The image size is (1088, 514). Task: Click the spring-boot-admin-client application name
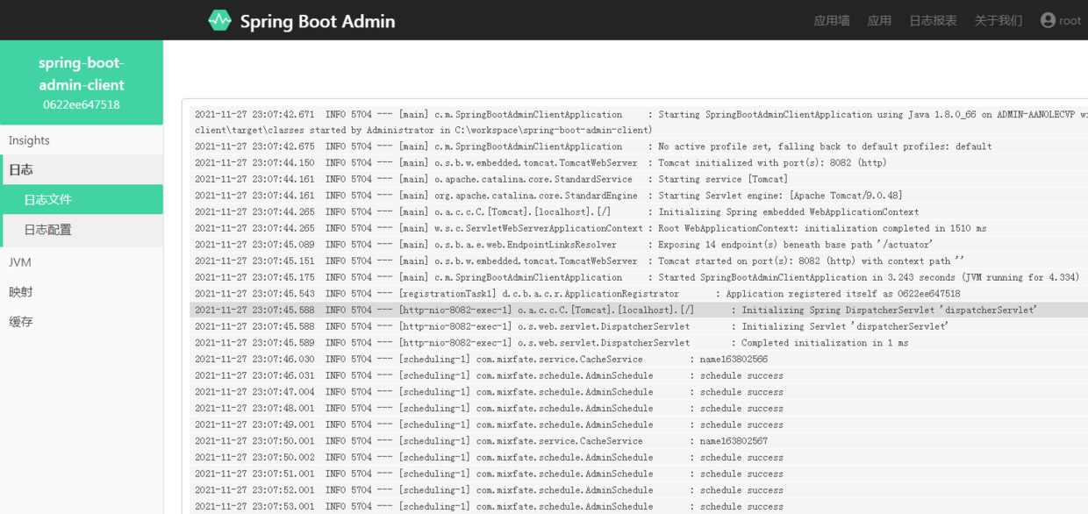[82, 74]
